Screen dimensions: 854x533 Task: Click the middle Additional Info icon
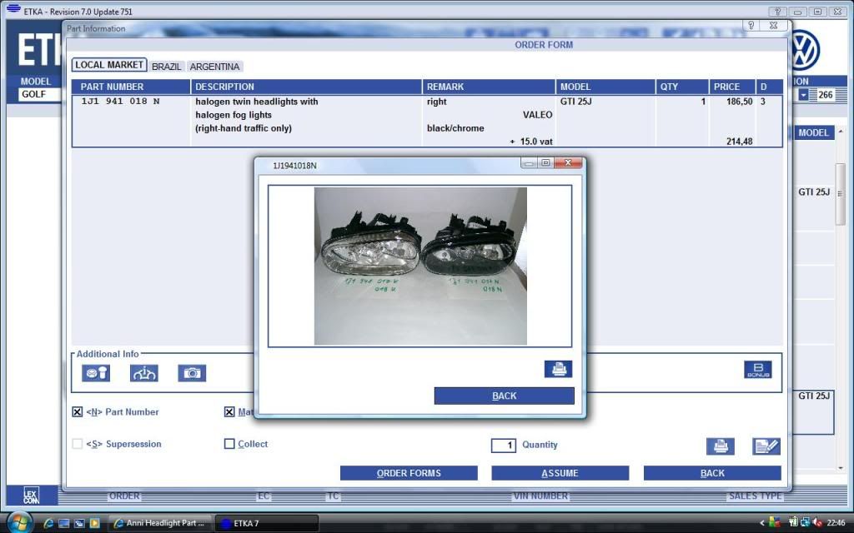click(143, 373)
